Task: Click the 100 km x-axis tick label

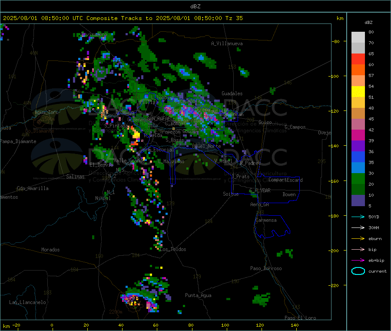Action: coord(225,325)
